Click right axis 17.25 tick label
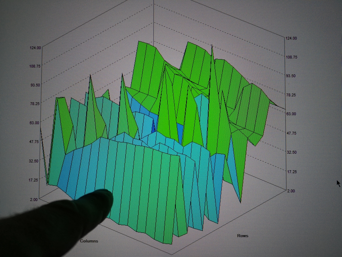 coord(292,172)
